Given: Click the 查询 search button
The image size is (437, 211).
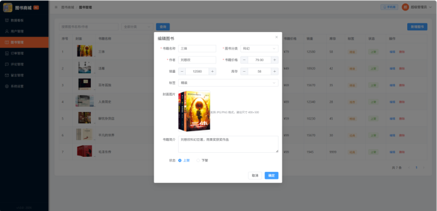Looking at the screenshot, I should click(x=163, y=27).
